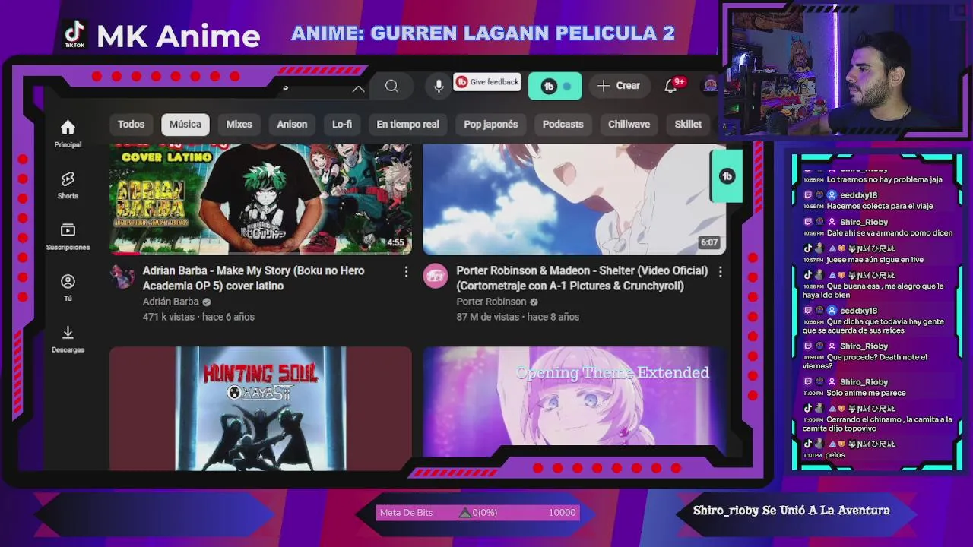
Task: Open the Hunting Soul video thumbnail
Action: pyautogui.click(x=261, y=409)
